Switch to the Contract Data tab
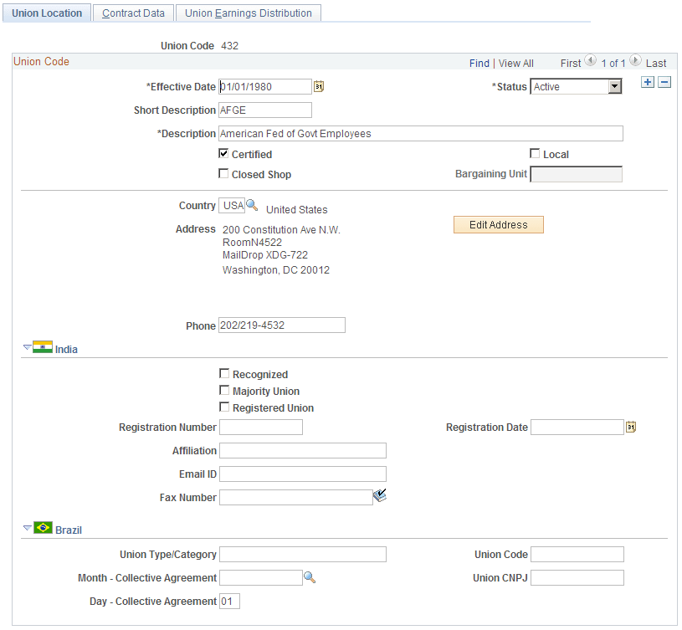Viewport: 682px width, 630px height. 132,13
